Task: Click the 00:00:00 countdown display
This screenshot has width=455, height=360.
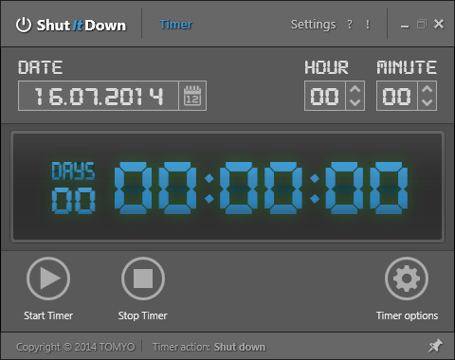Action: [x=261, y=189]
